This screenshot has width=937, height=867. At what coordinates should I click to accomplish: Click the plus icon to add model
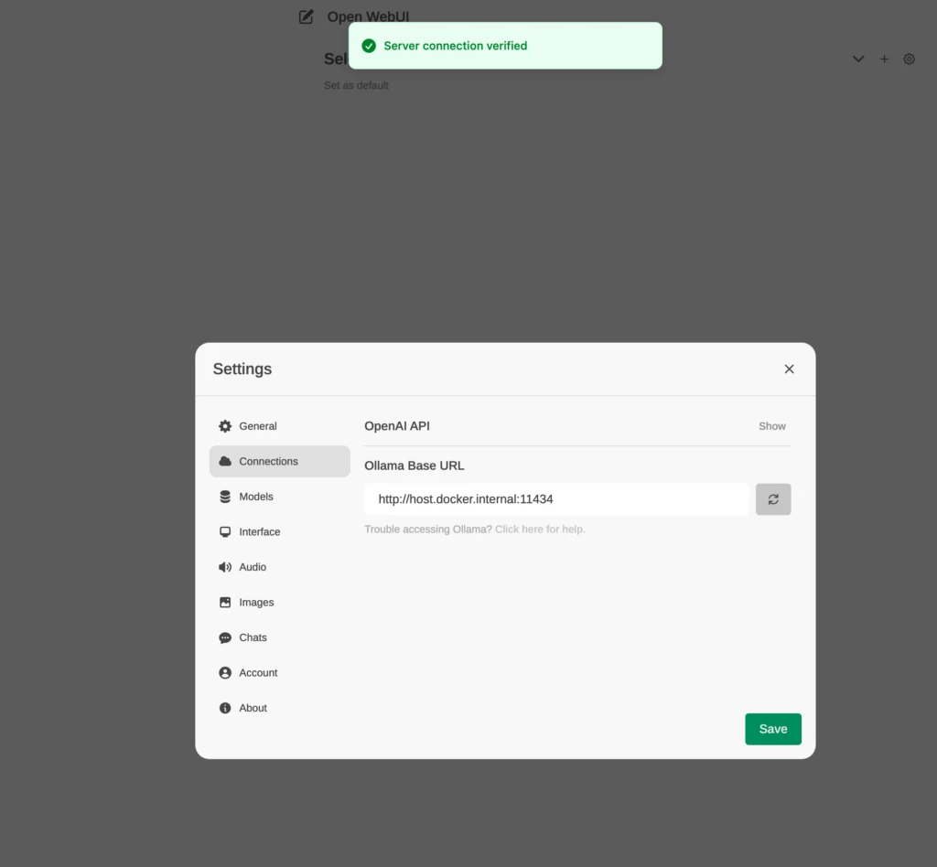click(884, 59)
